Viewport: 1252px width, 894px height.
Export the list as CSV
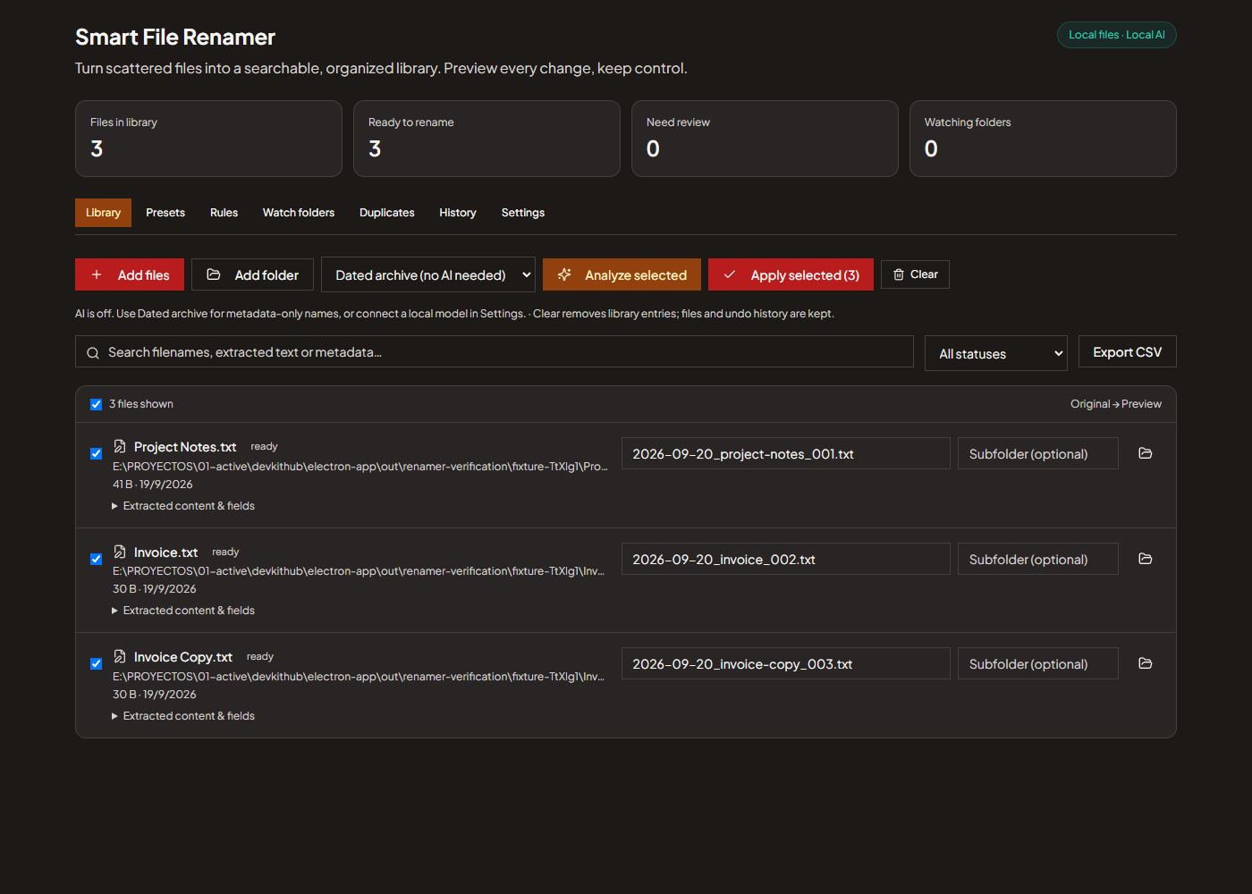[1127, 352]
